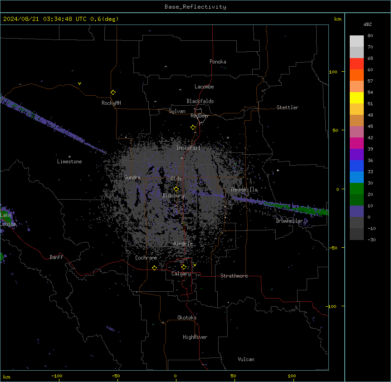
Task: Click the white plus marker north of Drumheller
Action: pos(278,170)
